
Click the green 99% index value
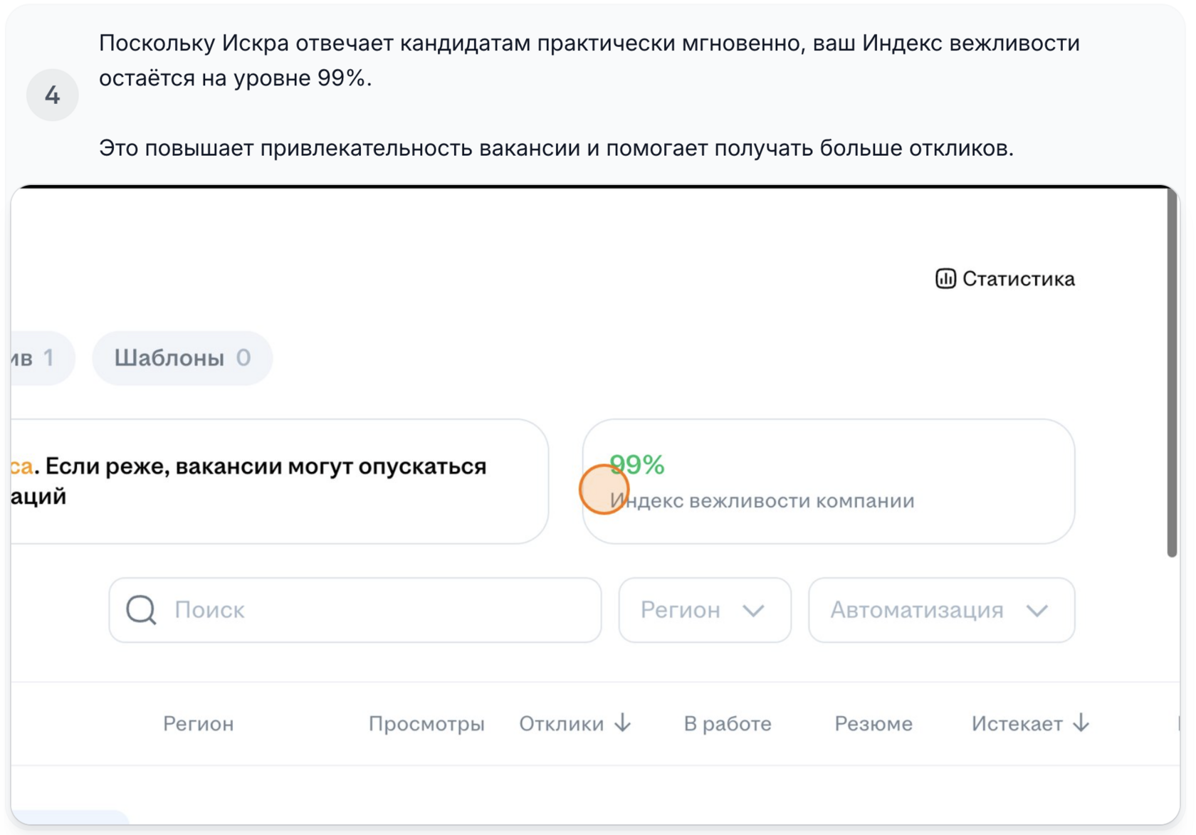(637, 464)
